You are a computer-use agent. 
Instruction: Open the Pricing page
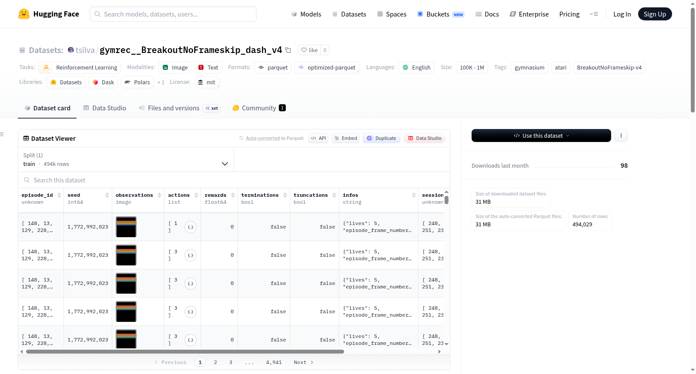[x=569, y=14]
